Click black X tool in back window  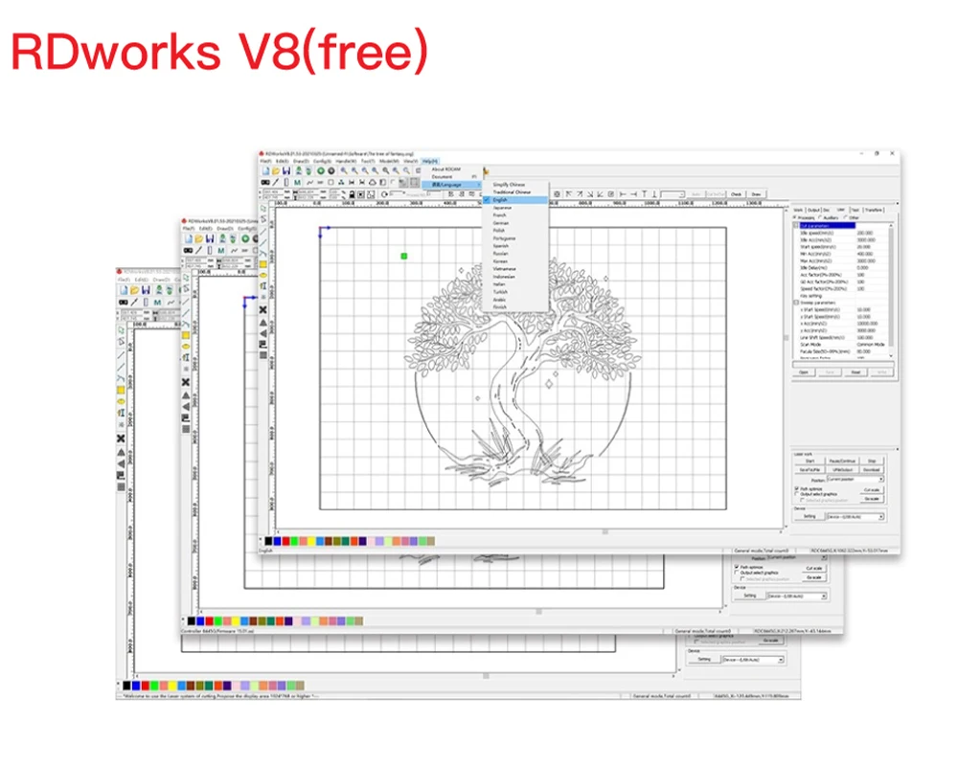121,438
